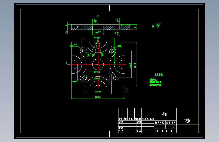Select the surface roughness symbol beside 其余
This screenshot has height=142, width=219.
click(x=158, y=25)
